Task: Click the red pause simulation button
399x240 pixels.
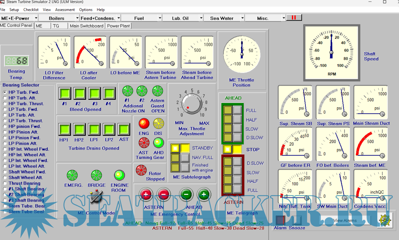Action: (294, 18)
